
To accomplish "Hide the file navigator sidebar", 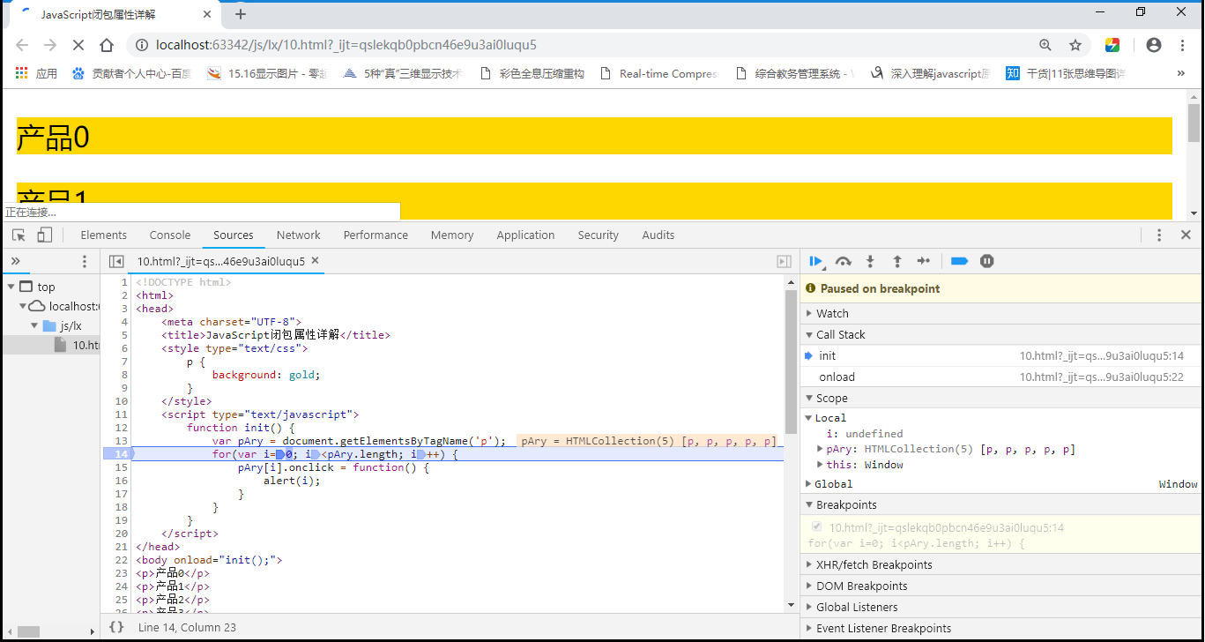I will point(116,261).
